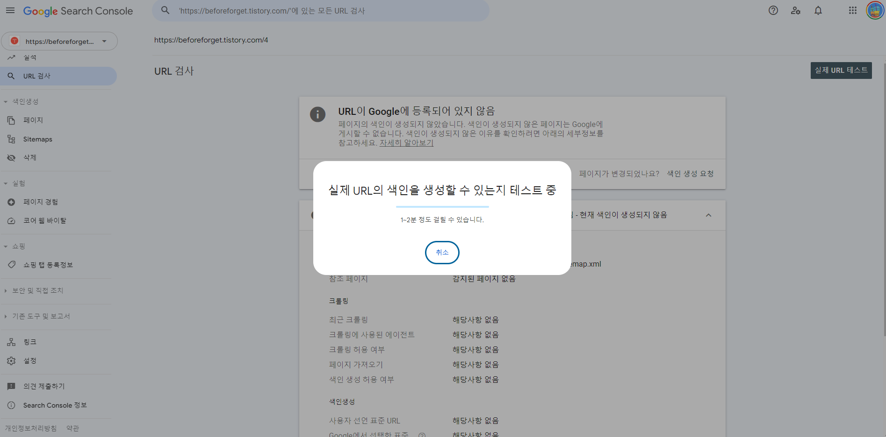Expand the 보안 및 직접 조치 section
Image resolution: width=886 pixels, height=437 pixels.
click(x=6, y=291)
